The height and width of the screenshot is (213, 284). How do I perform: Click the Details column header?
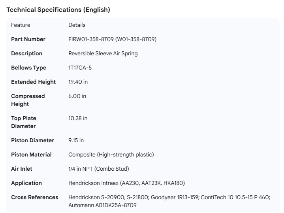77,25
